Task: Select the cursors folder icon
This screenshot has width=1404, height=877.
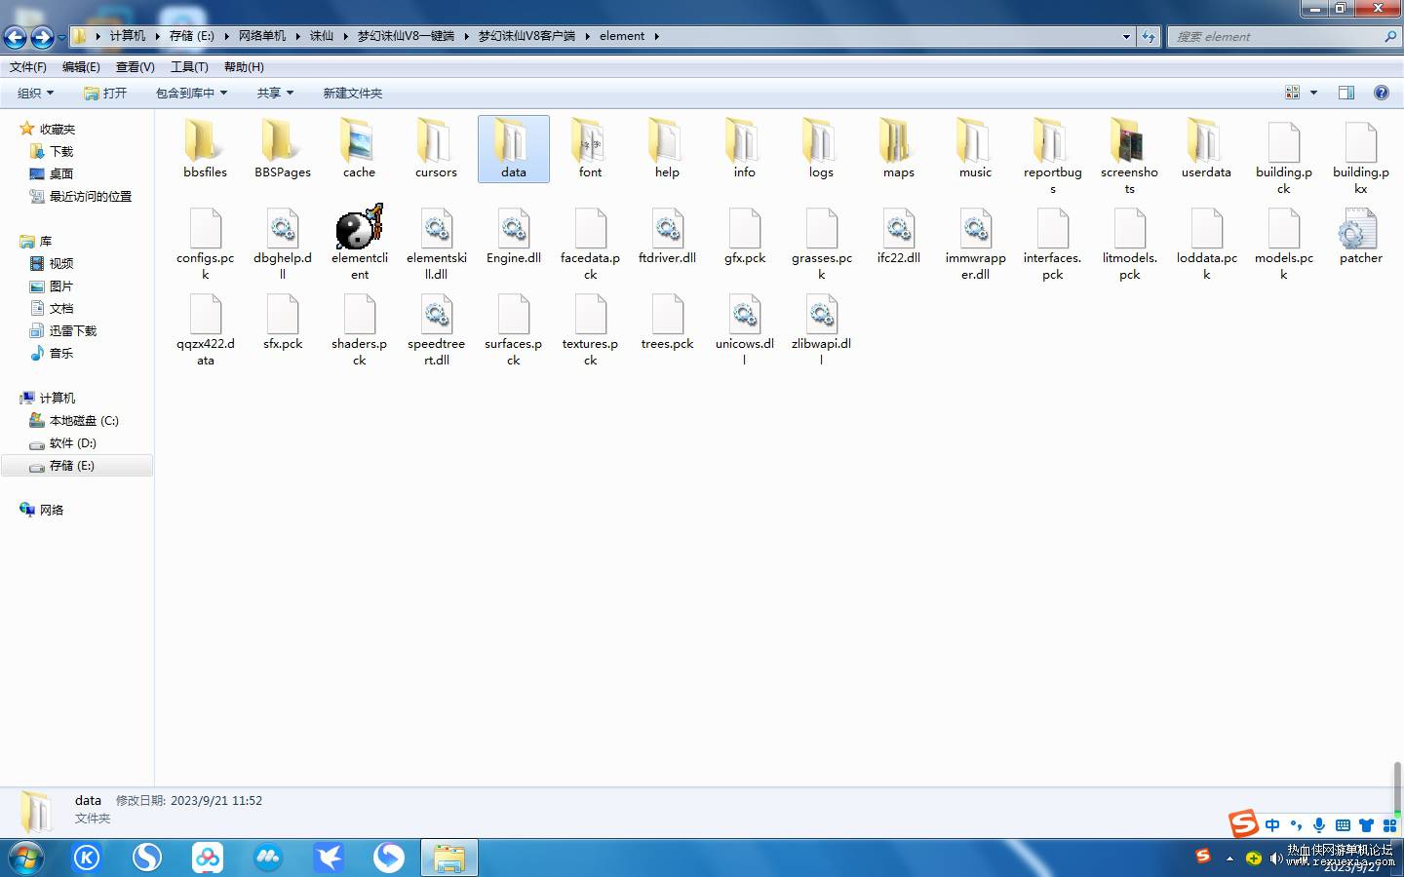Action: (x=436, y=141)
